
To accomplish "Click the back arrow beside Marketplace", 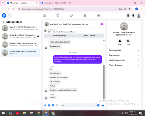I will (x=3, y=22).
